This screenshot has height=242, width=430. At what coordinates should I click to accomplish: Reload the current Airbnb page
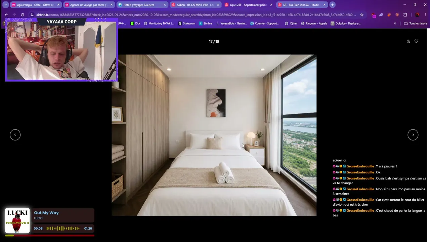[22, 15]
